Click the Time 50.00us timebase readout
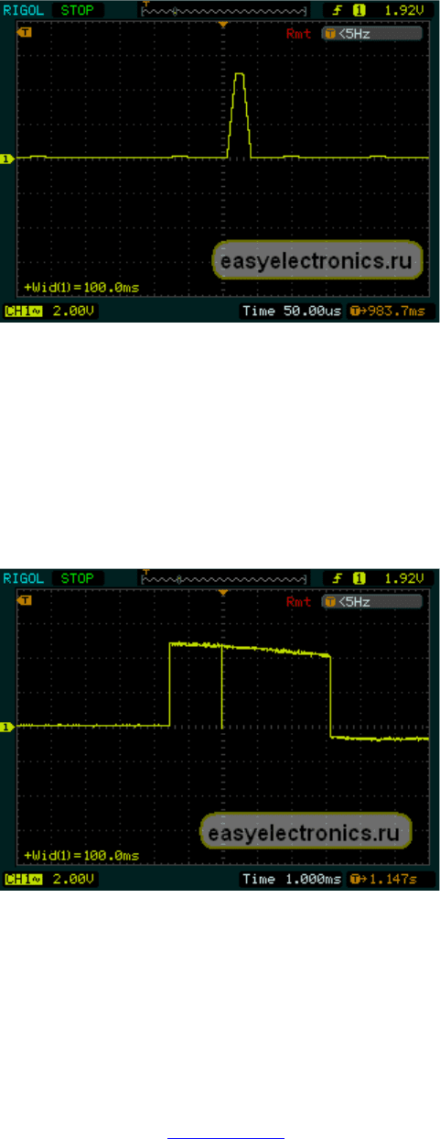Image resolution: width=440 pixels, height=1139 pixels. coord(292,312)
